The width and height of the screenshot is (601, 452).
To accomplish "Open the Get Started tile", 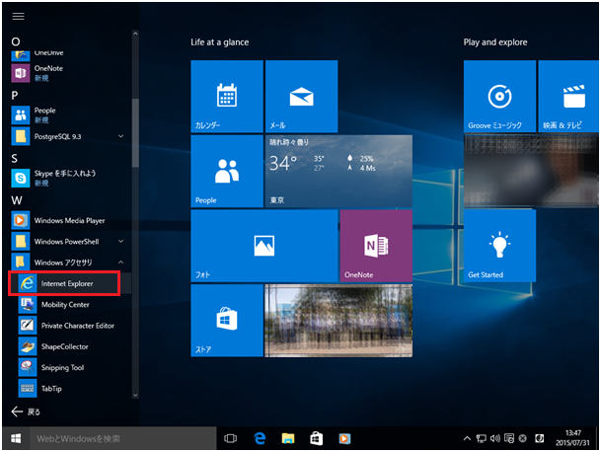I will pos(499,246).
